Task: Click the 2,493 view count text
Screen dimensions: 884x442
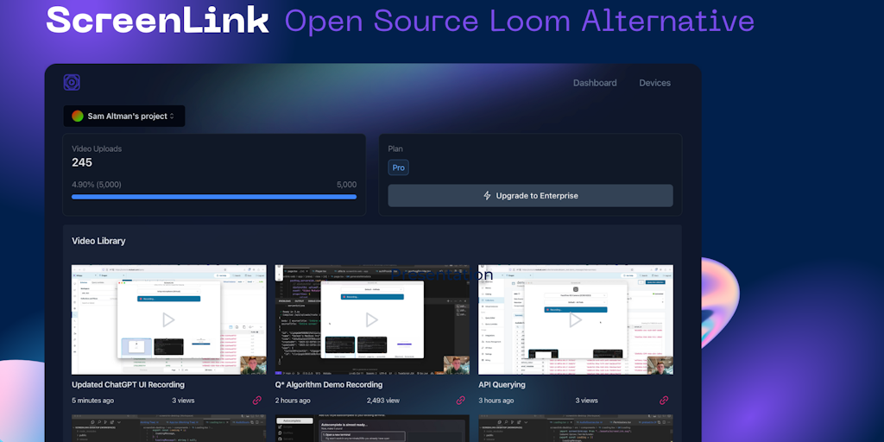Action: pos(383,401)
